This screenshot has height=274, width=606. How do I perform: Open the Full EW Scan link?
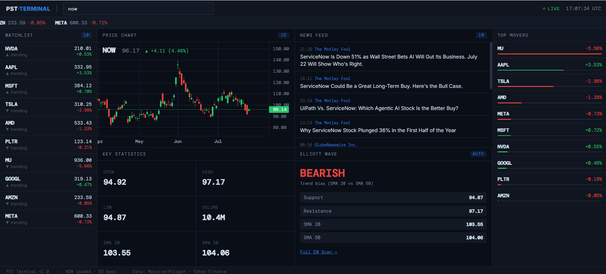coord(319,252)
